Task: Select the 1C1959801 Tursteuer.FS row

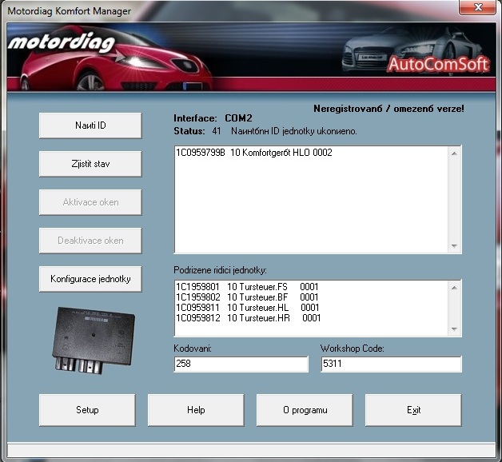Action: tap(247, 287)
